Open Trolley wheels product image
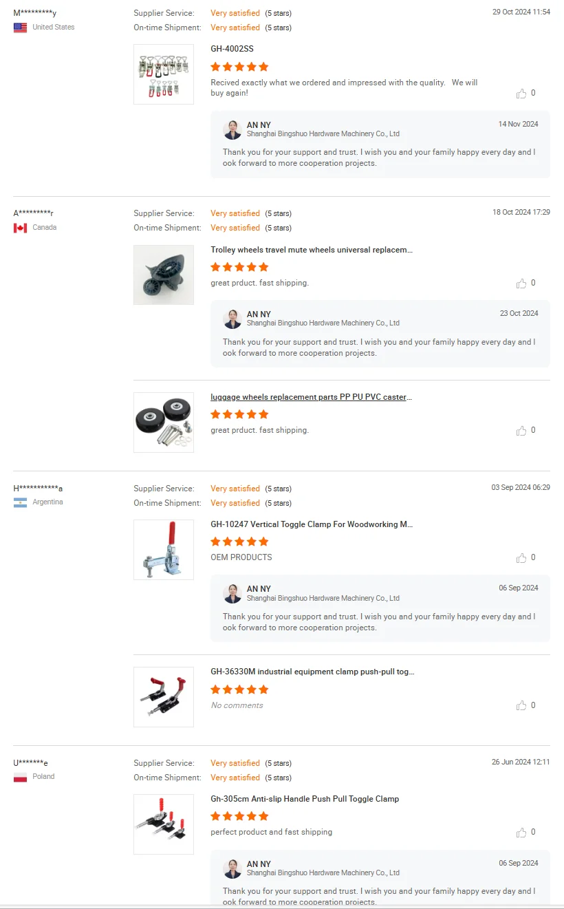 (164, 275)
